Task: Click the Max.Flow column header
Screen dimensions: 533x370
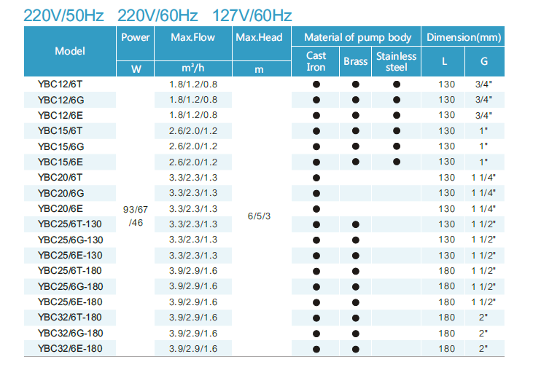Action: tap(192, 37)
